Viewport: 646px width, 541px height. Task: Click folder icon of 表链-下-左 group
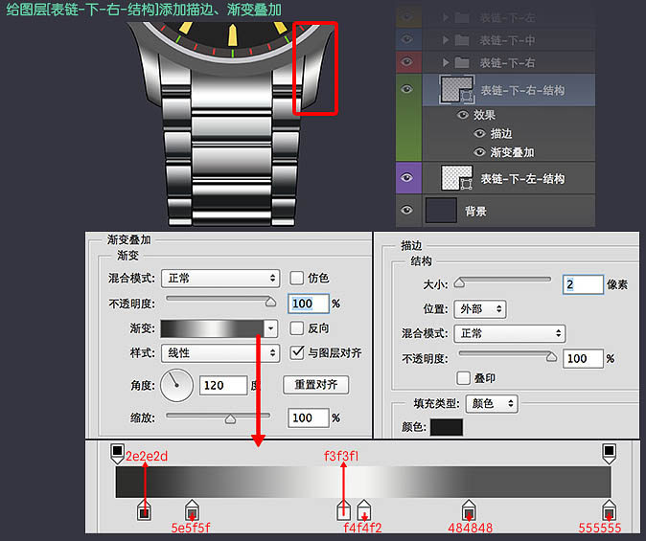461,17
